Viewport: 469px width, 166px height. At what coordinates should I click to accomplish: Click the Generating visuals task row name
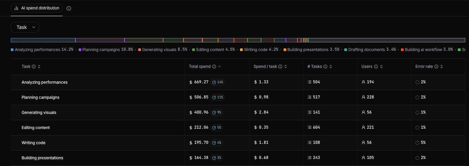tap(39, 112)
